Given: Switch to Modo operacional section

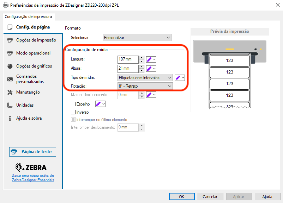Looking at the screenshot, I should click(33, 53).
